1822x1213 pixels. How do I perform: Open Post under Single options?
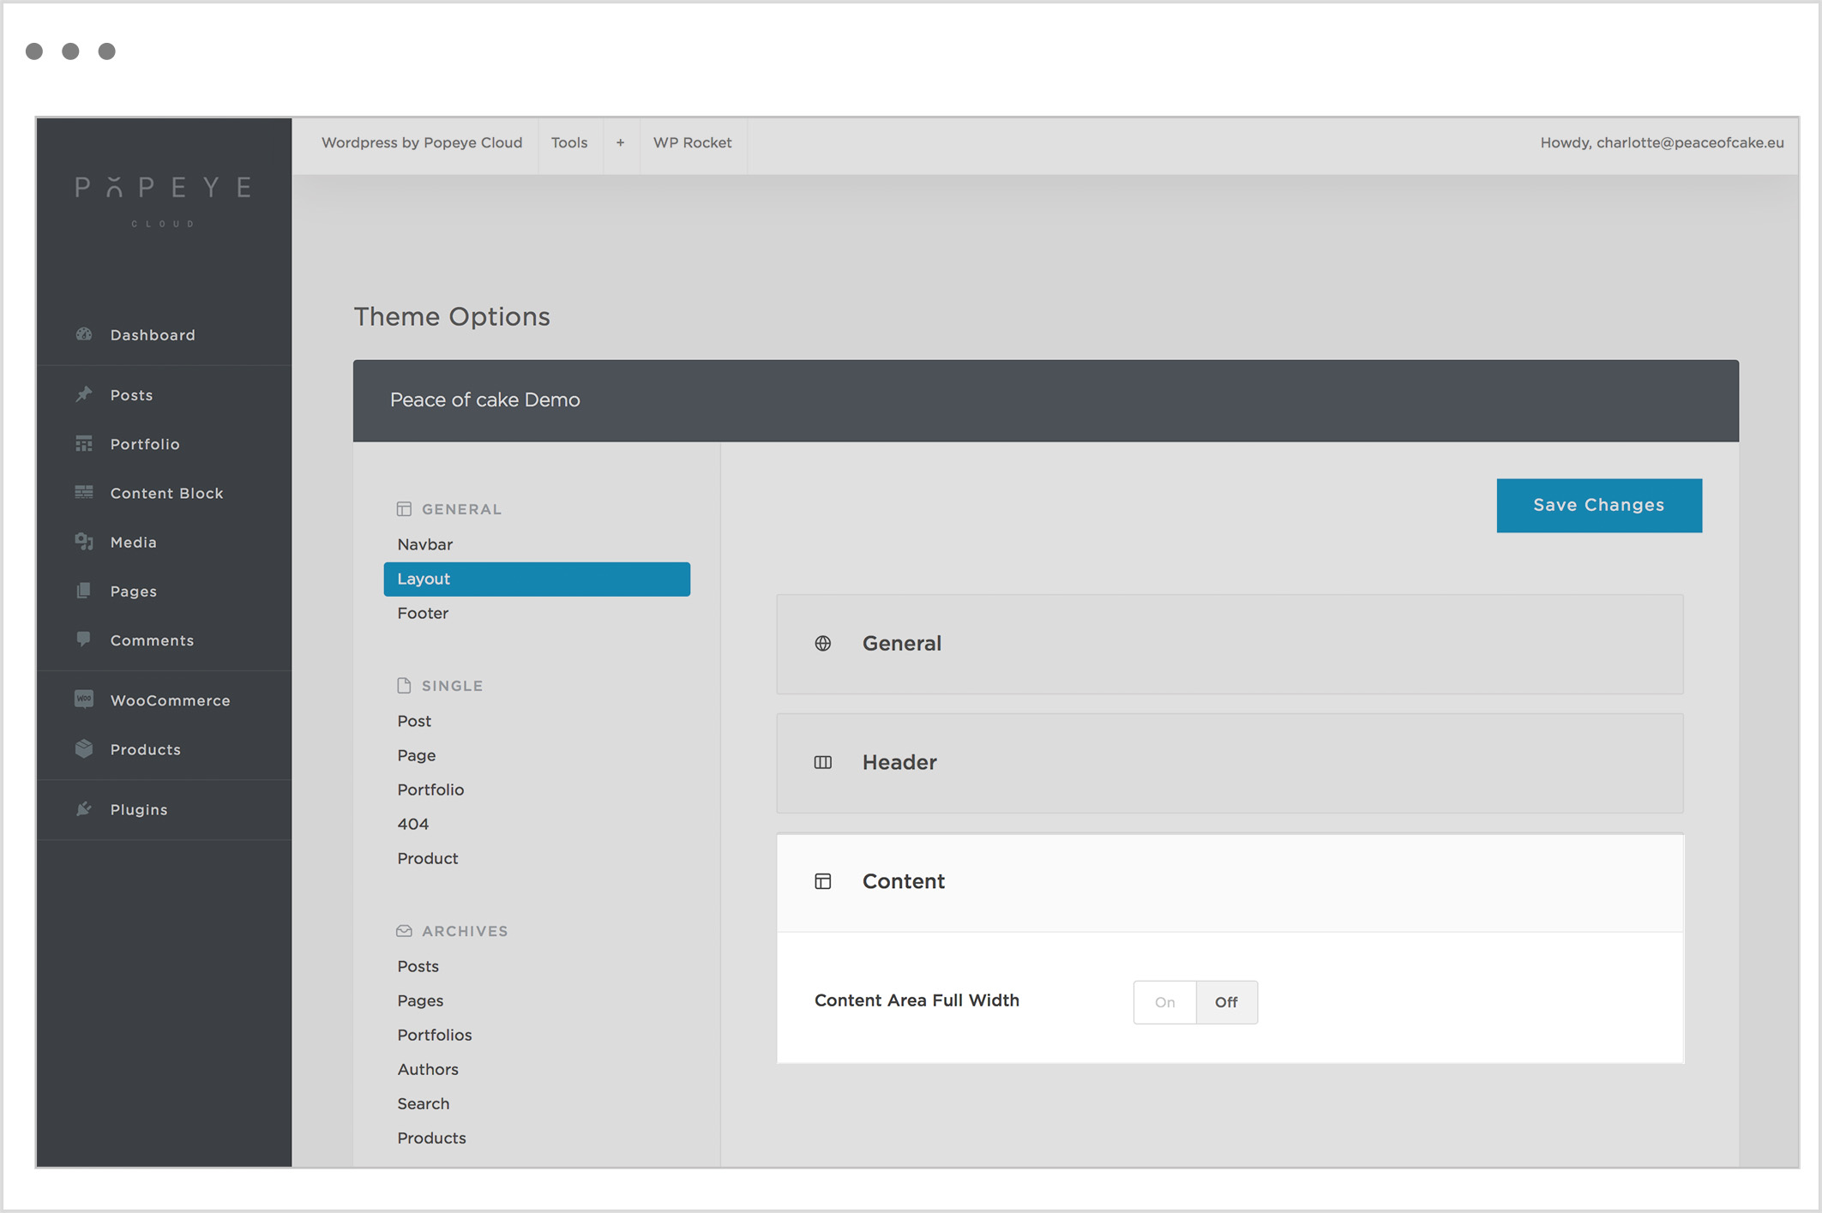pos(414,721)
